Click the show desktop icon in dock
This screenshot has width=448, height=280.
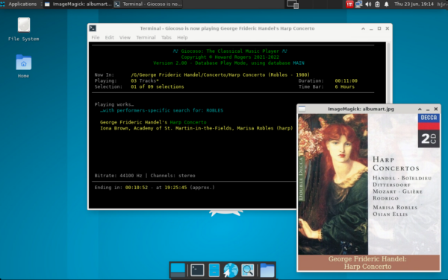click(x=178, y=270)
